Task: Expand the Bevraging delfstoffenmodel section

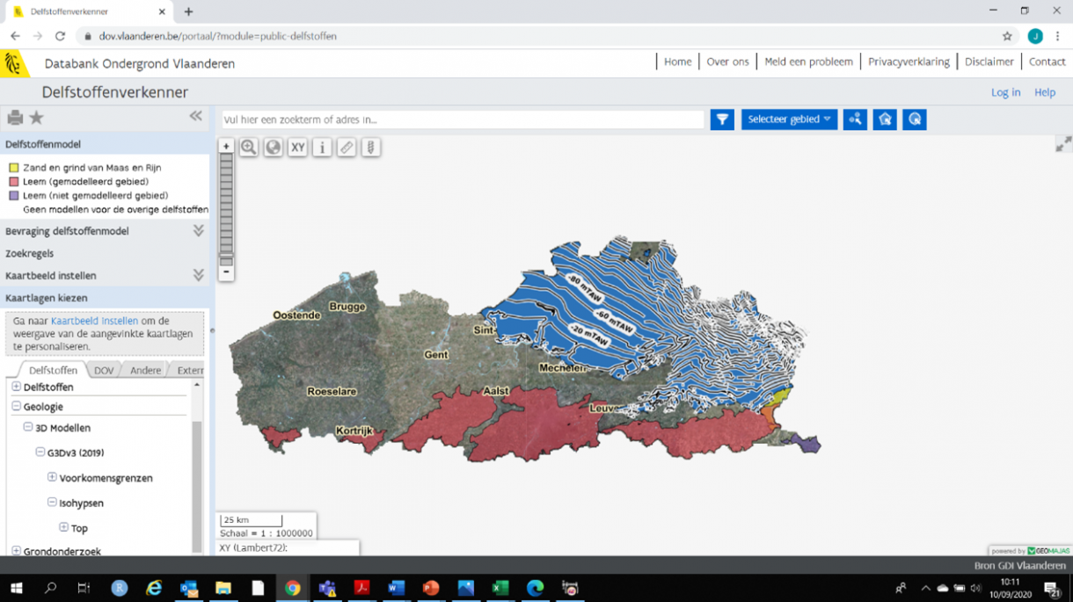Action: click(198, 231)
